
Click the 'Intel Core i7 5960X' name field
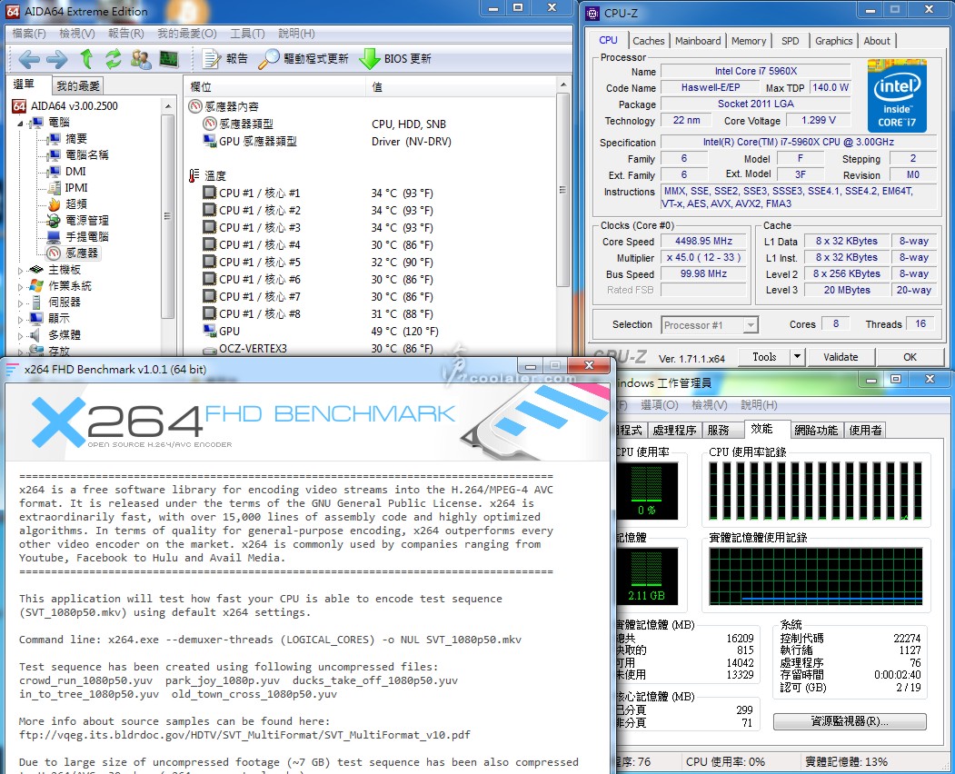tap(756, 71)
